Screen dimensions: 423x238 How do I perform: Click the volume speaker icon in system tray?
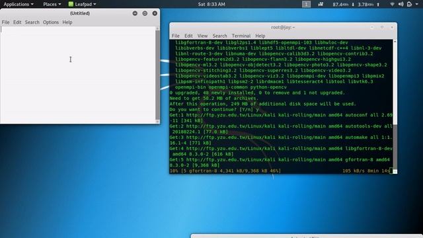coord(401,4)
